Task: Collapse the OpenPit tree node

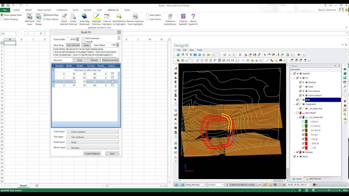Action: [x=291, y=73]
